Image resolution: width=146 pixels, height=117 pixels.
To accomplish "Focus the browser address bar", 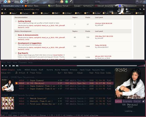I will pos(62,9).
